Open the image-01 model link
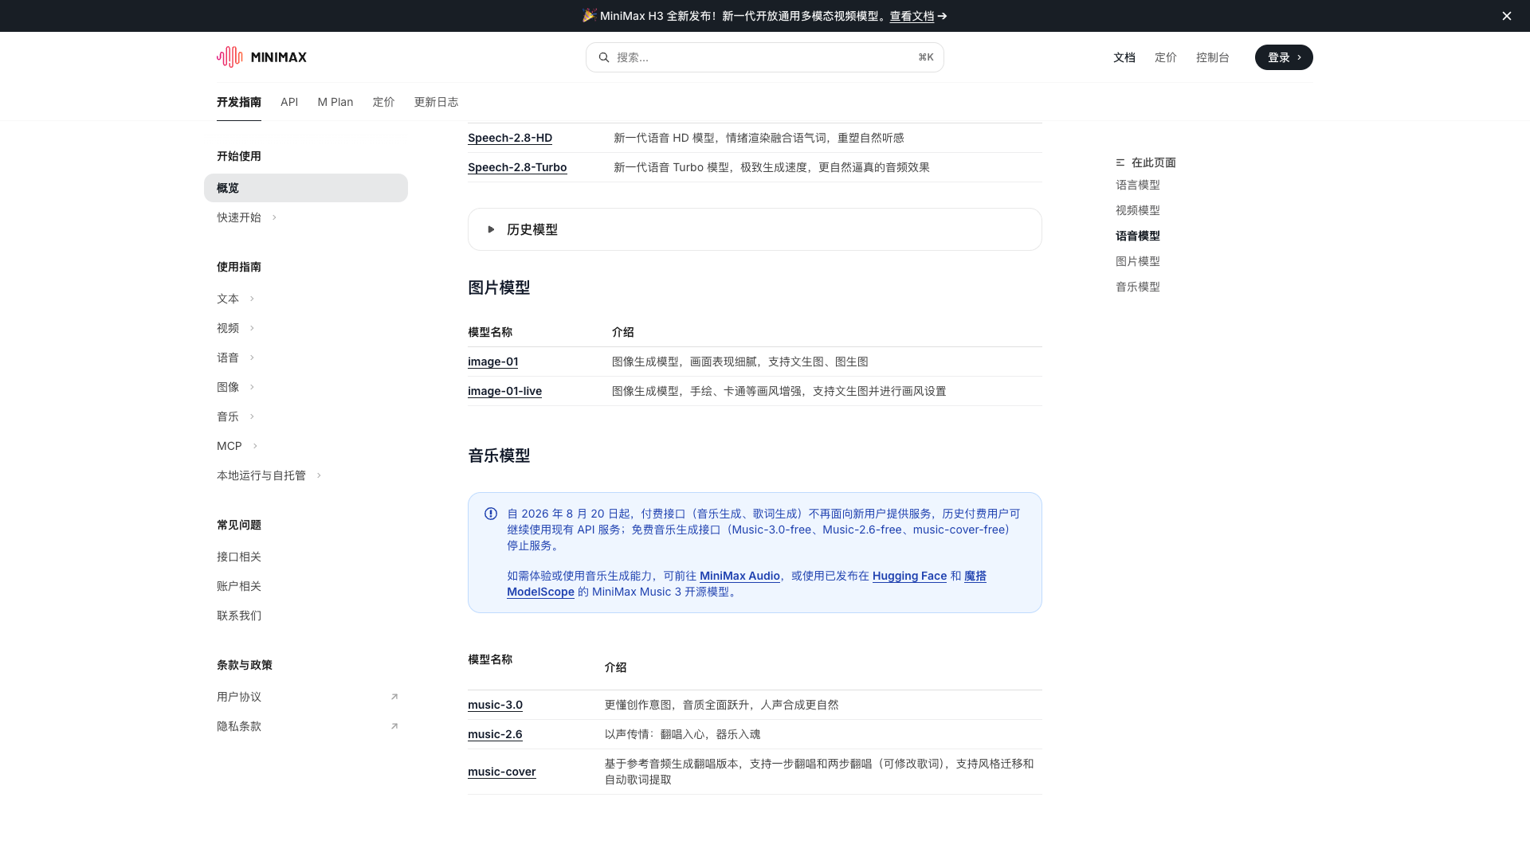The image size is (1530, 860). click(492, 362)
